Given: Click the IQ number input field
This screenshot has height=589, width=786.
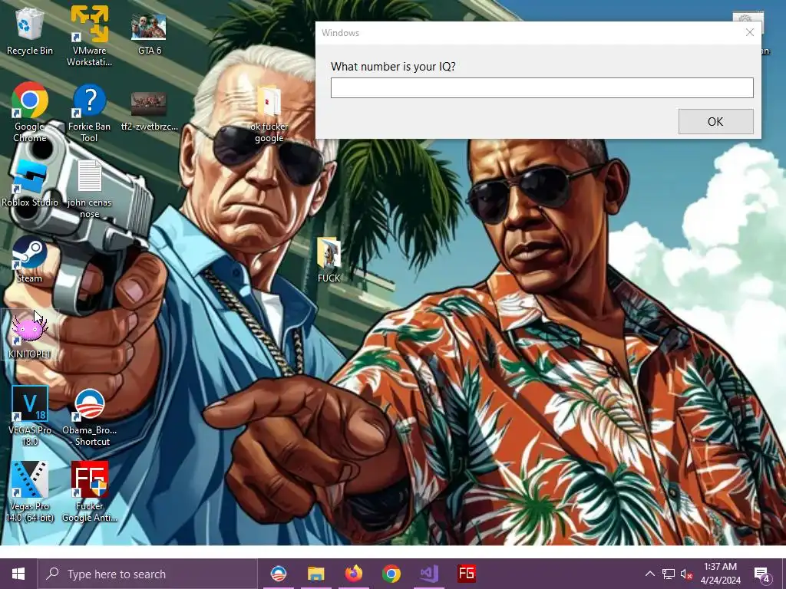Looking at the screenshot, I should [542, 87].
